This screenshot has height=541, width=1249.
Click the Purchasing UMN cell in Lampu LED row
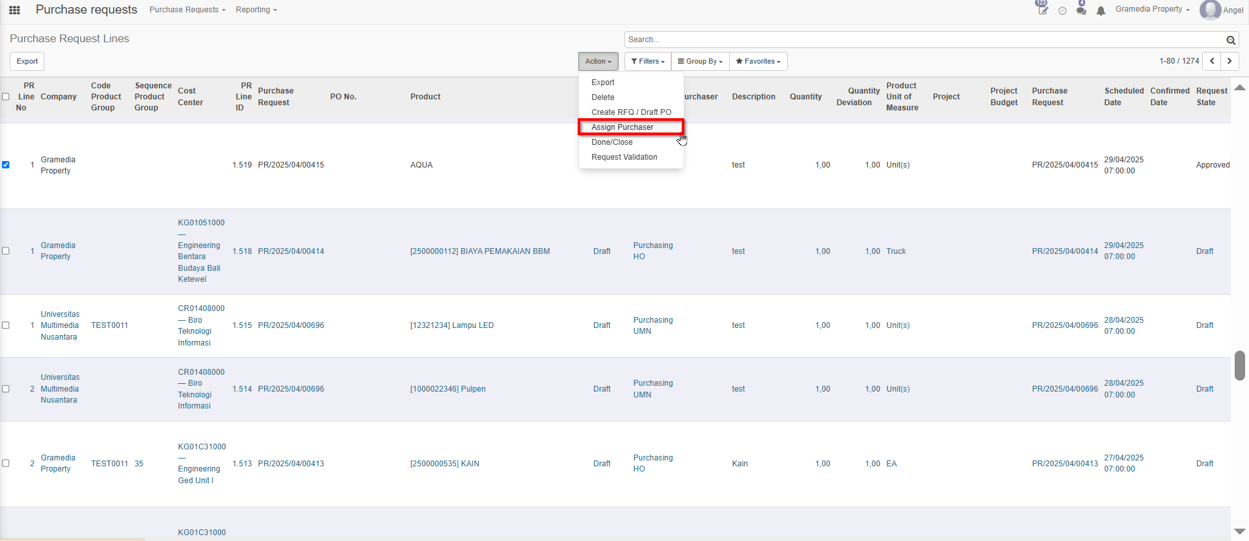tap(653, 325)
